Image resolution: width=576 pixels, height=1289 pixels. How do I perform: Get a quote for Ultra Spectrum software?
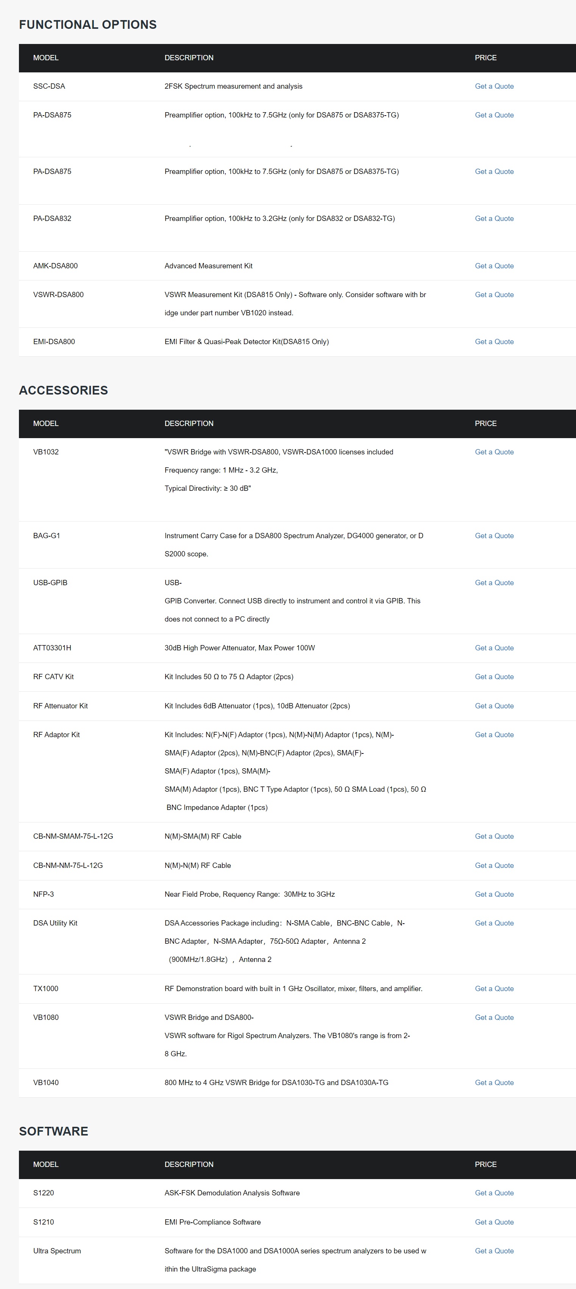point(494,1251)
